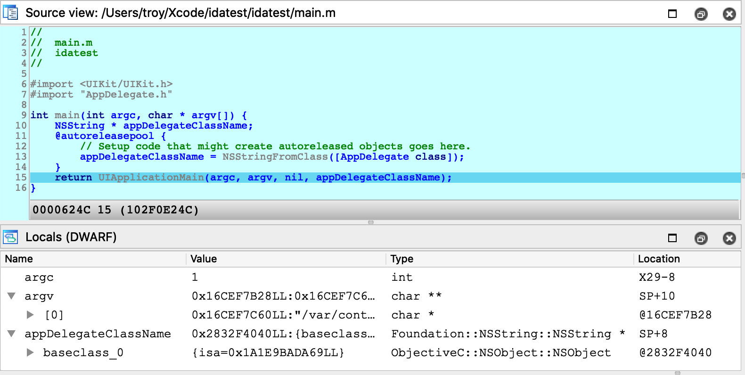Close the Source view panel
The width and height of the screenshot is (745, 375).
[x=729, y=14]
